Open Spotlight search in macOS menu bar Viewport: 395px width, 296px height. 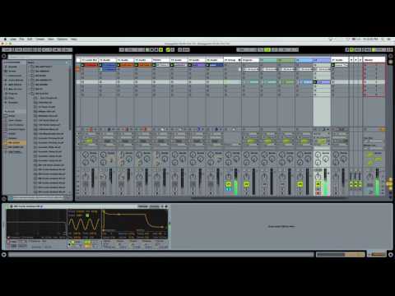point(383,39)
